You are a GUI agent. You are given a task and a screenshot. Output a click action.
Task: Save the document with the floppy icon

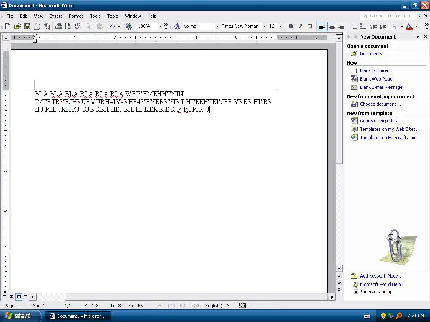click(27, 26)
